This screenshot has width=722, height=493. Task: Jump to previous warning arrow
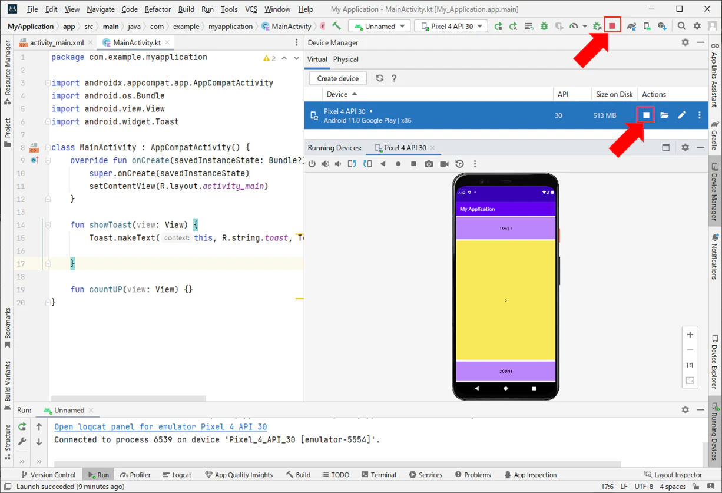coord(284,58)
